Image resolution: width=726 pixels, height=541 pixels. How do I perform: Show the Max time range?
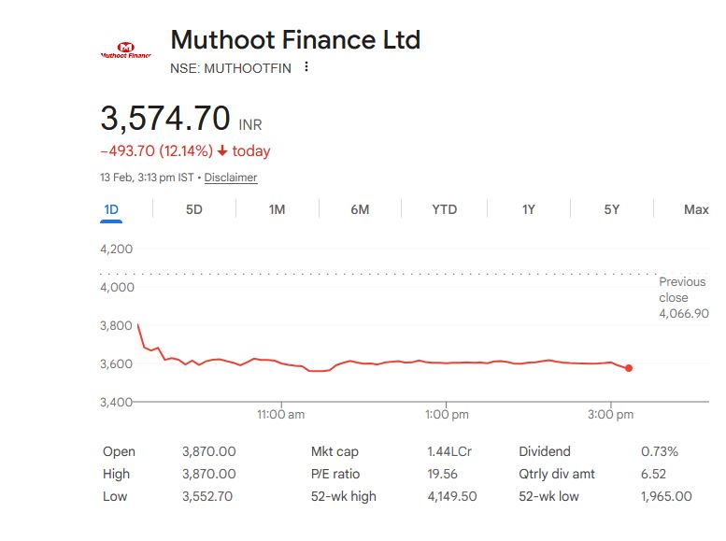pyautogui.click(x=696, y=209)
